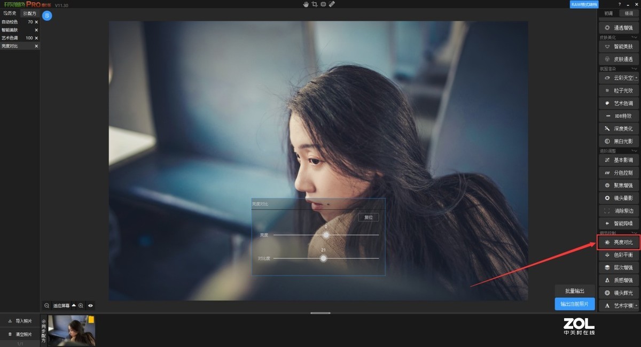Collapse the 皮肤美化 section
Viewport: 641px width, 347px height.
pos(635,37)
